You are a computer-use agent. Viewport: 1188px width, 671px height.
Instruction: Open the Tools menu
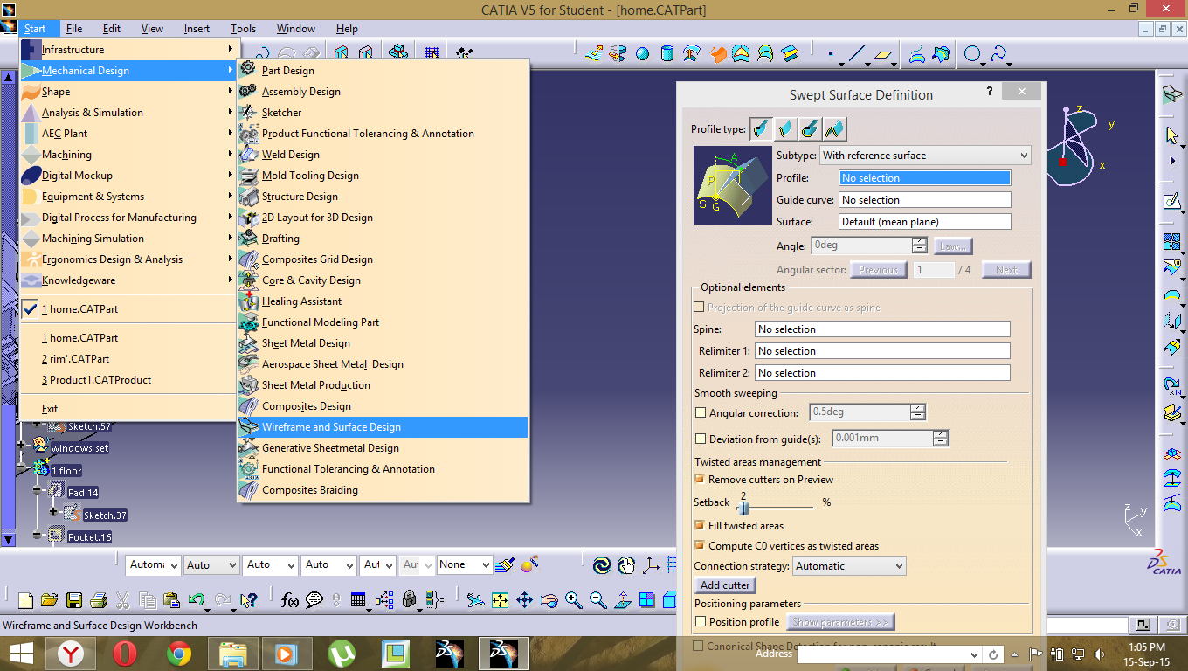pos(243,29)
